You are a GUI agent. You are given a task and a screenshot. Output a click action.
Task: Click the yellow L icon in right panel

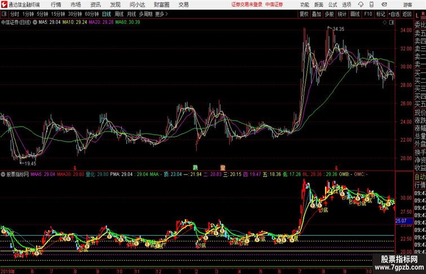click(418, 16)
